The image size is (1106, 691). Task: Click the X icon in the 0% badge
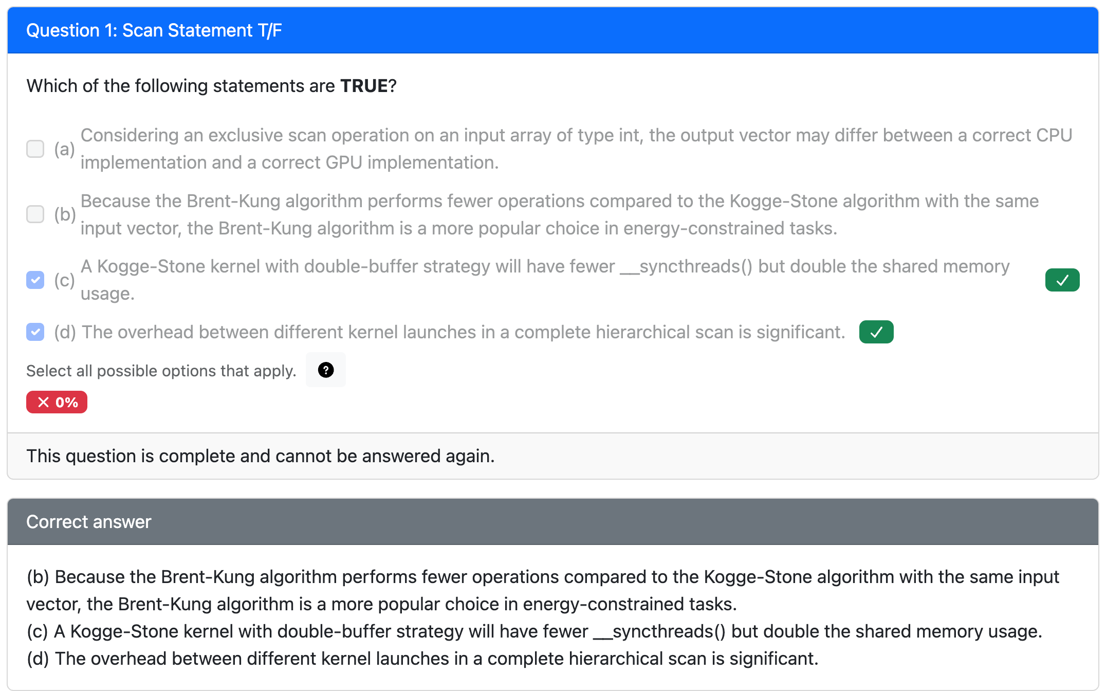[44, 402]
